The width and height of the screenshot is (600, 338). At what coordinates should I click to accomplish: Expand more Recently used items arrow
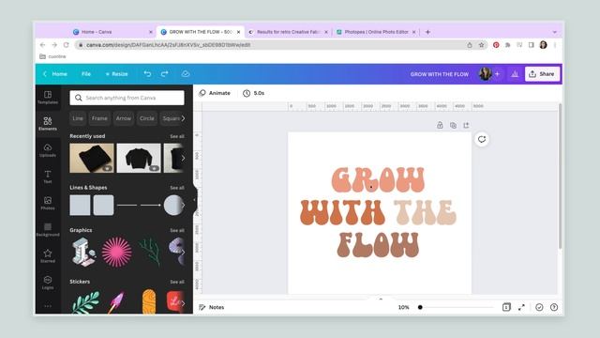tap(183, 158)
